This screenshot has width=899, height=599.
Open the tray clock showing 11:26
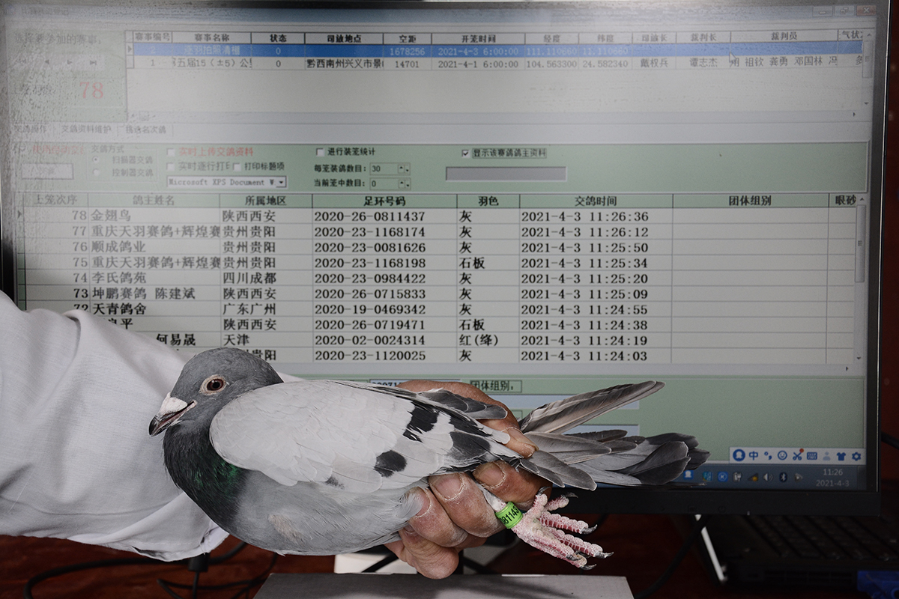pyautogui.click(x=832, y=477)
